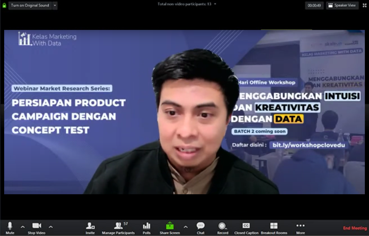Expand total non-video participants dropdown
The height and width of the screenshot is (236, 369).
tap(215, 4)
